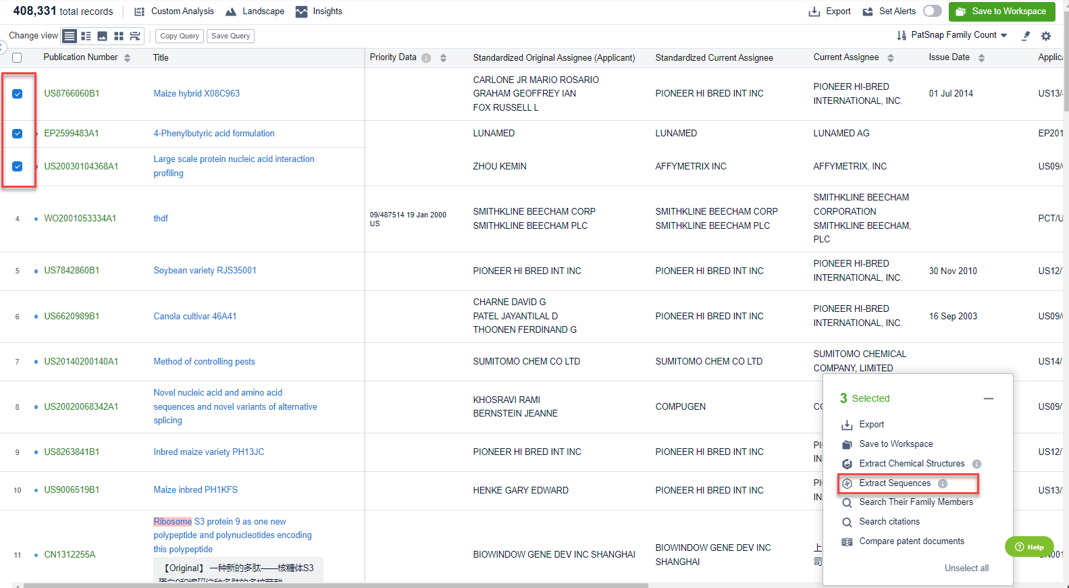The image size is (1069, 588).
Task: Select Compare patent documents option
Action: click(911, 541)
